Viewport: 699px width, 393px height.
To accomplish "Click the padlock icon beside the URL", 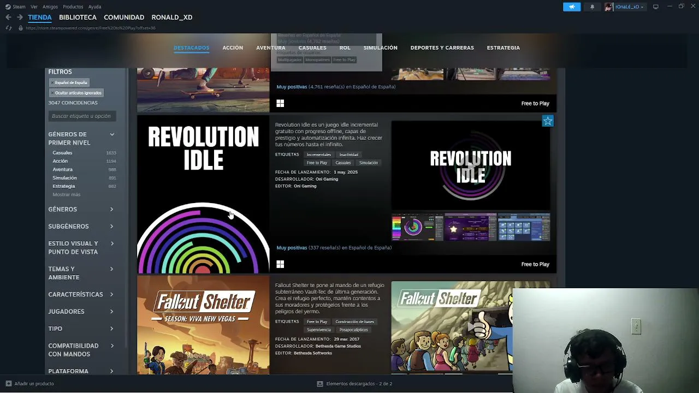I will click(21, 28).
